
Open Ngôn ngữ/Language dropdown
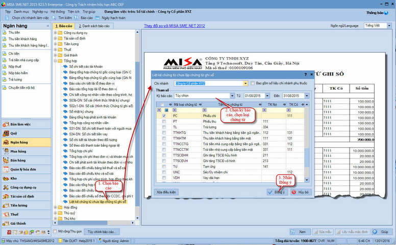(x=389, y=25)
